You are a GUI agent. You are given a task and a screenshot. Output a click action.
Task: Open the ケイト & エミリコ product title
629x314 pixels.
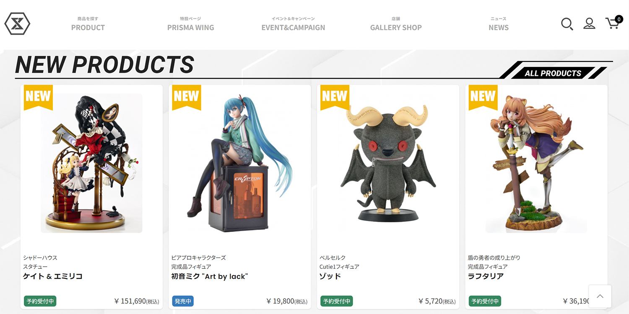(x=53, y=276)
